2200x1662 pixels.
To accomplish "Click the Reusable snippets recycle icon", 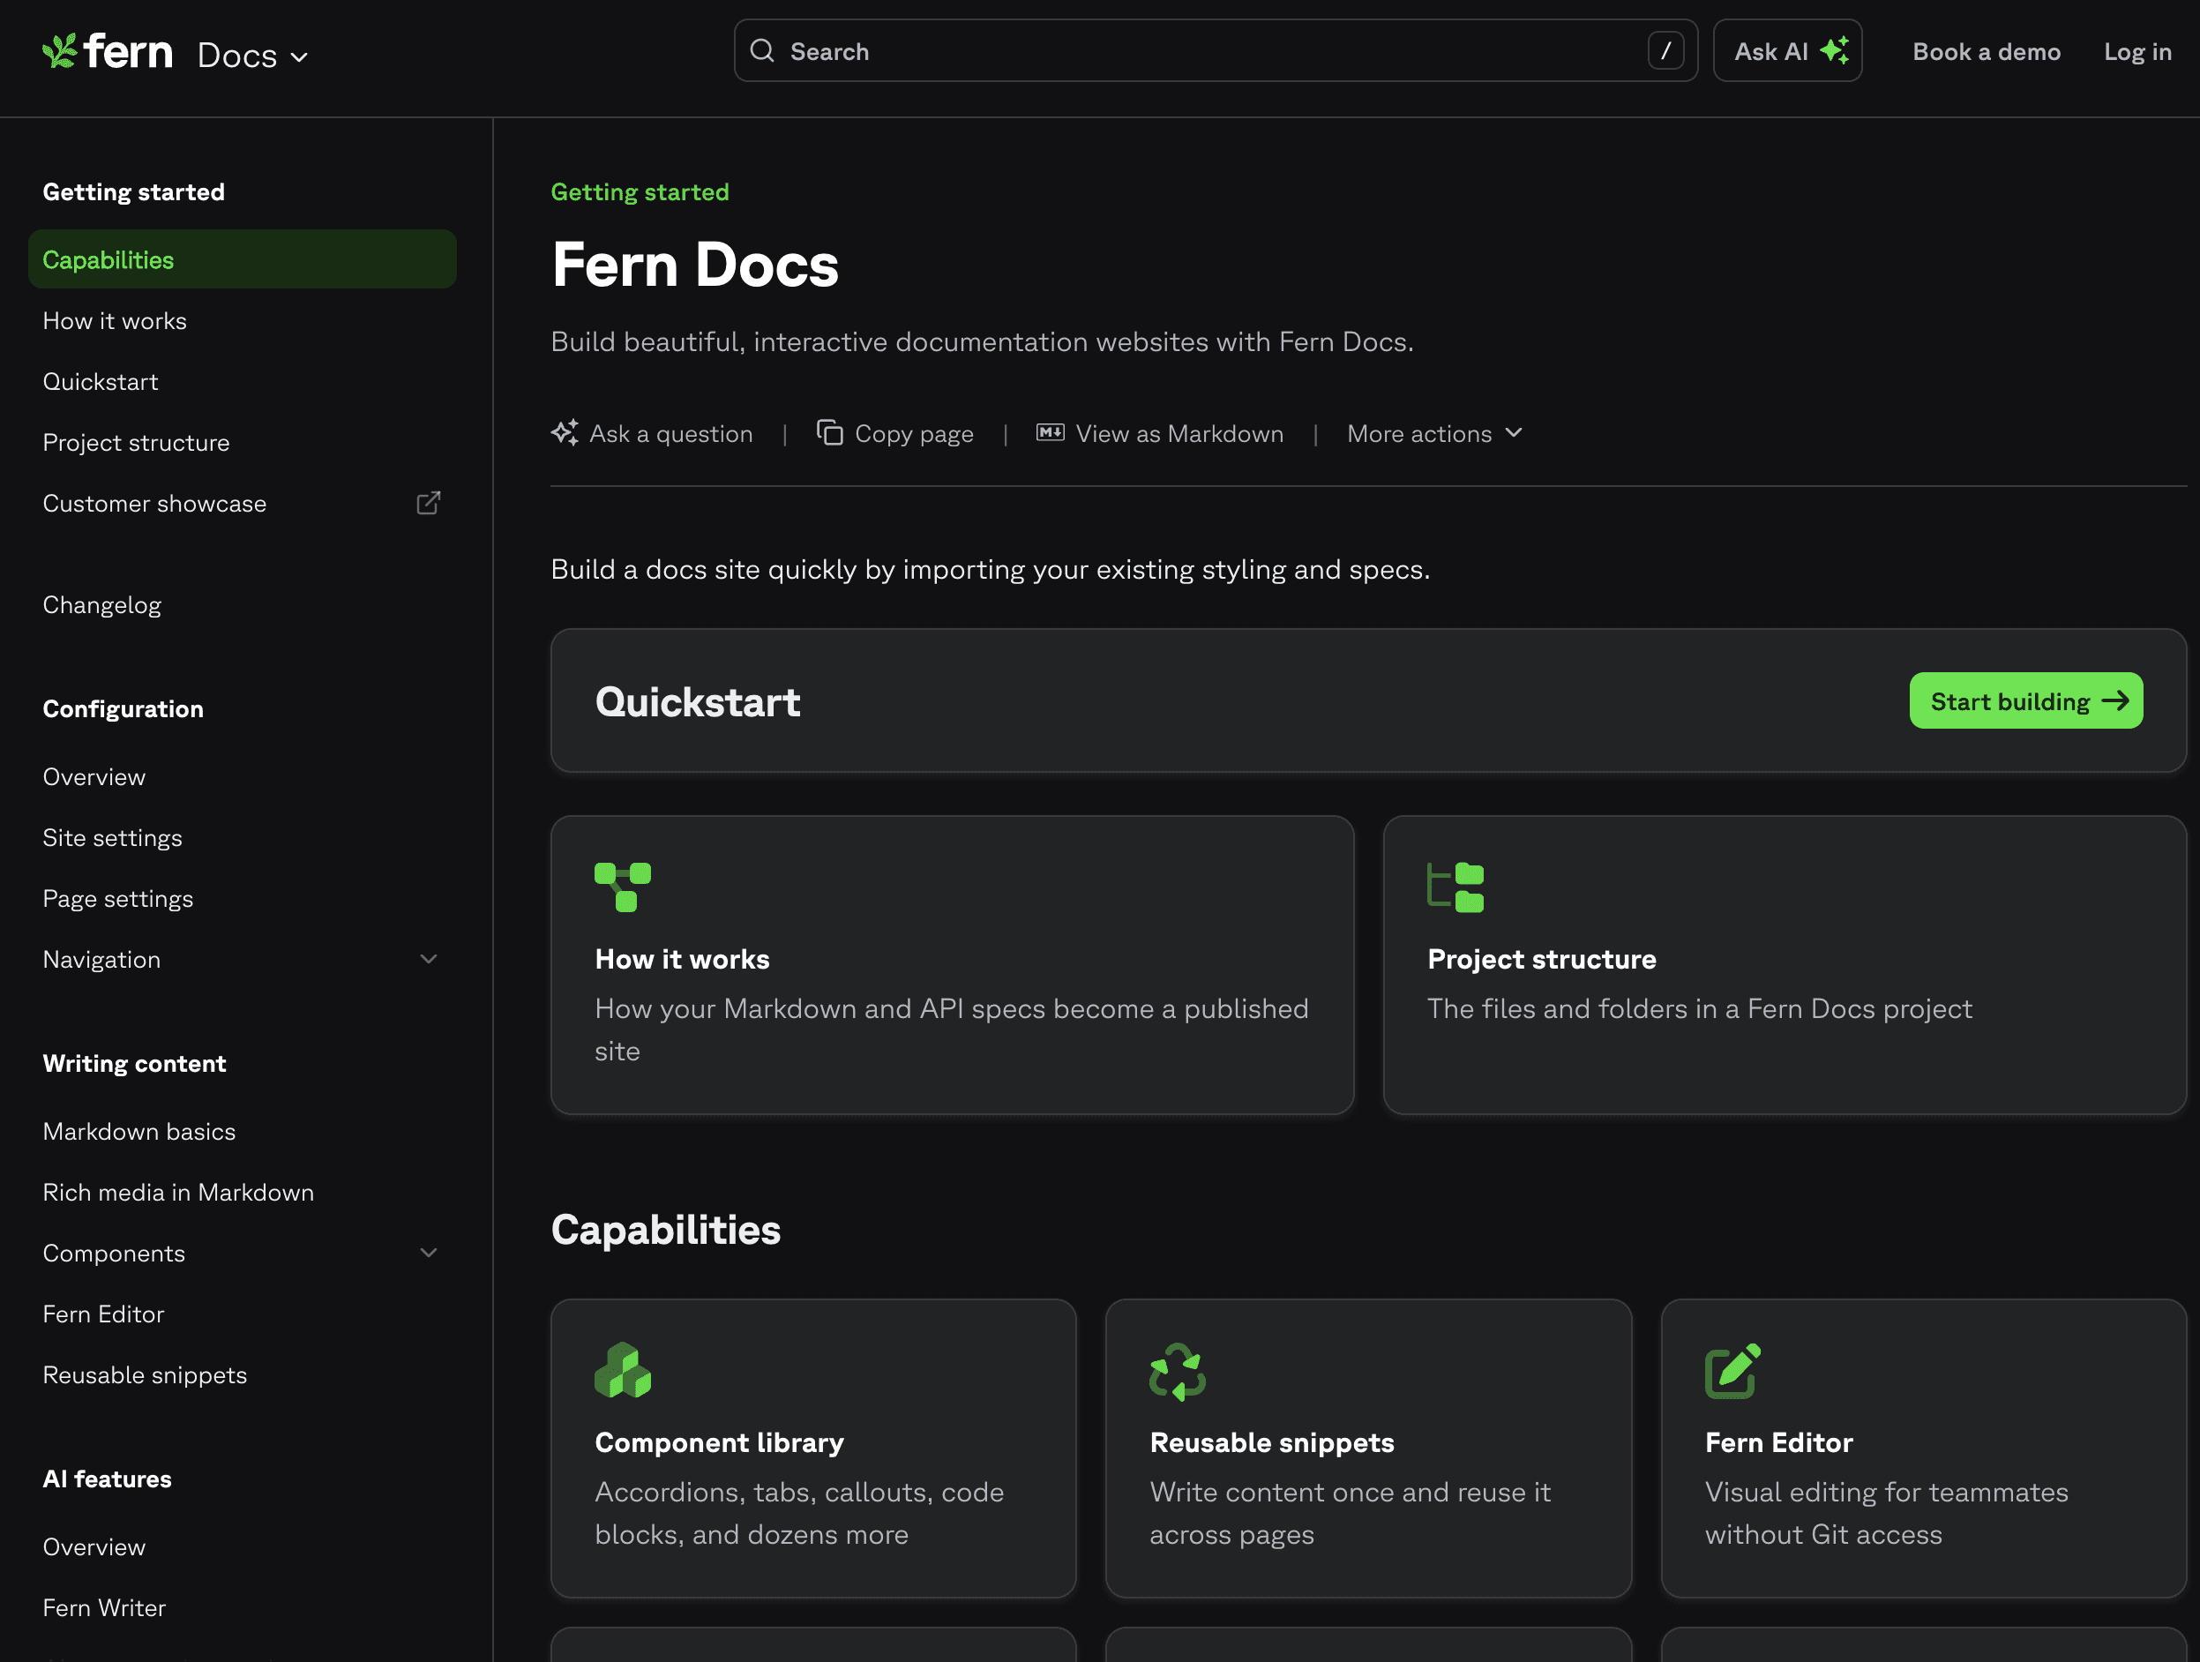I will coord(1178,1372).
